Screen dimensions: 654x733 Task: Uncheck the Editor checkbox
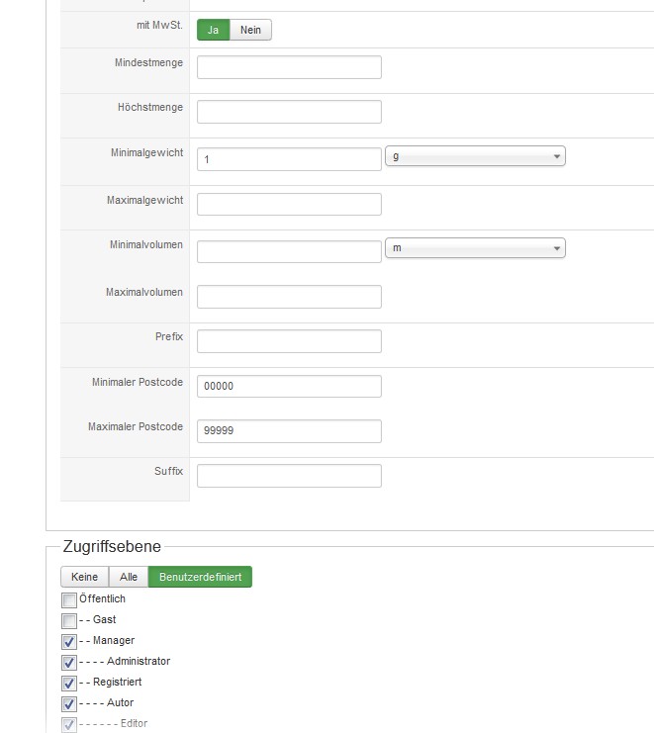(x=69, y=724)
